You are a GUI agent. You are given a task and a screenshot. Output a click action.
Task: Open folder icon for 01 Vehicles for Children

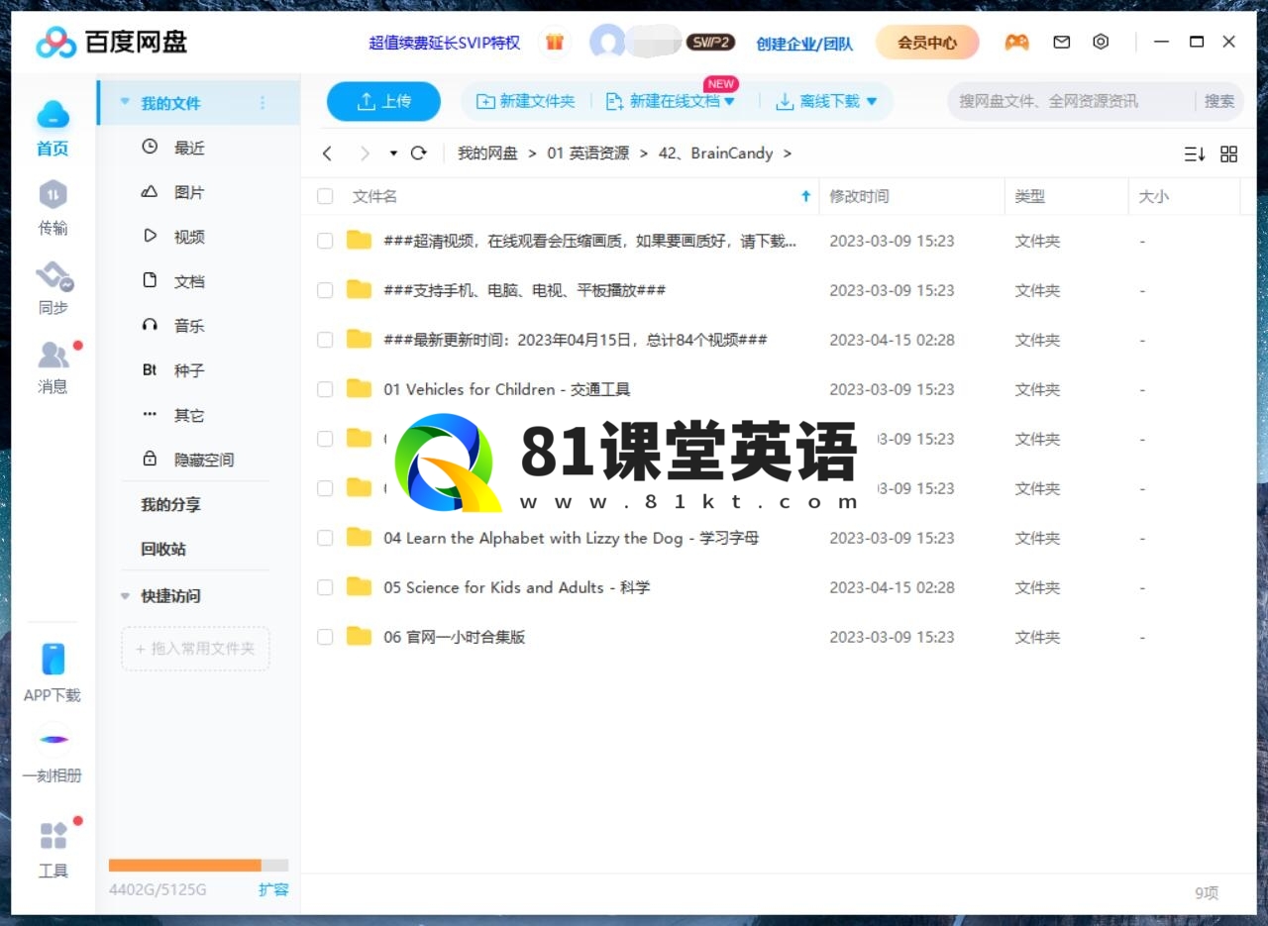(359, 388)
